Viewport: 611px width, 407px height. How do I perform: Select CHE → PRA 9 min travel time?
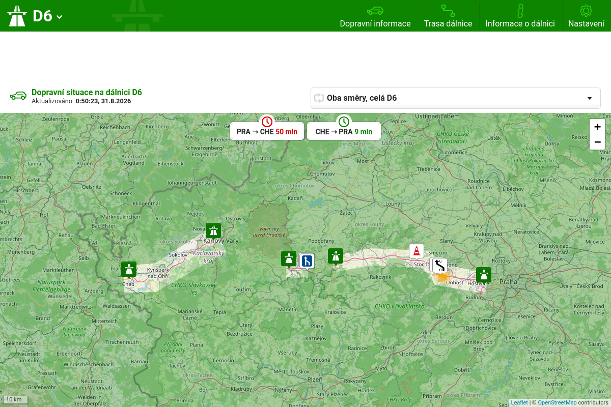(344, 131)
